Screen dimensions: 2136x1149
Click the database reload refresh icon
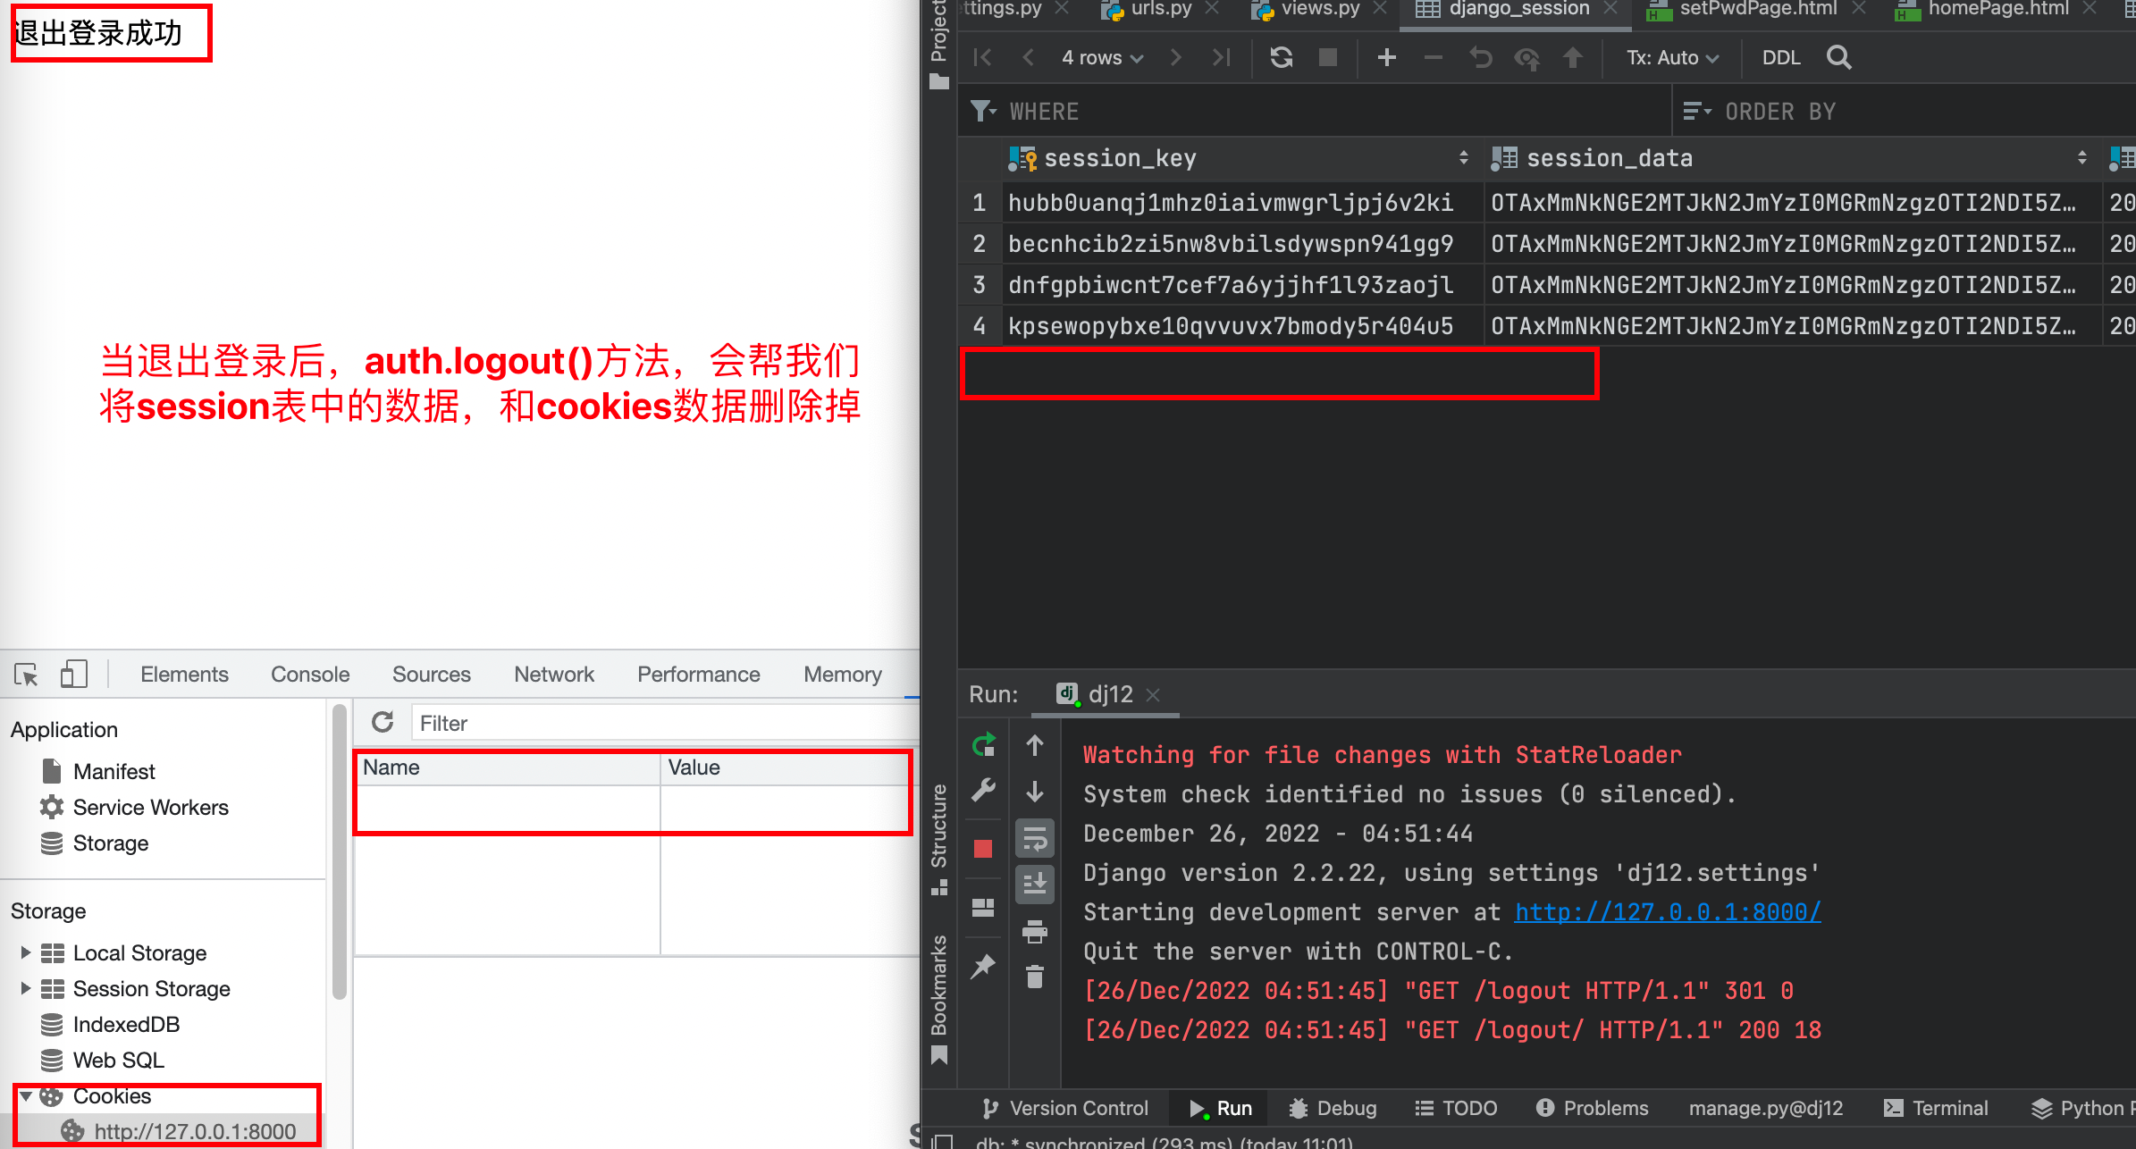click(x=1282, y=58)
